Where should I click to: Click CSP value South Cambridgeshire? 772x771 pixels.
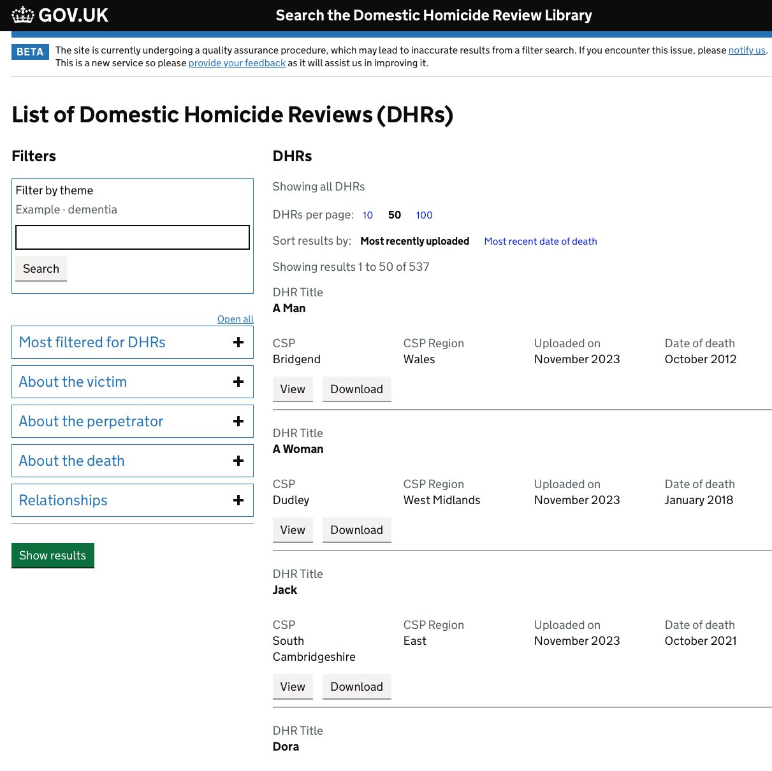[314, 649]
